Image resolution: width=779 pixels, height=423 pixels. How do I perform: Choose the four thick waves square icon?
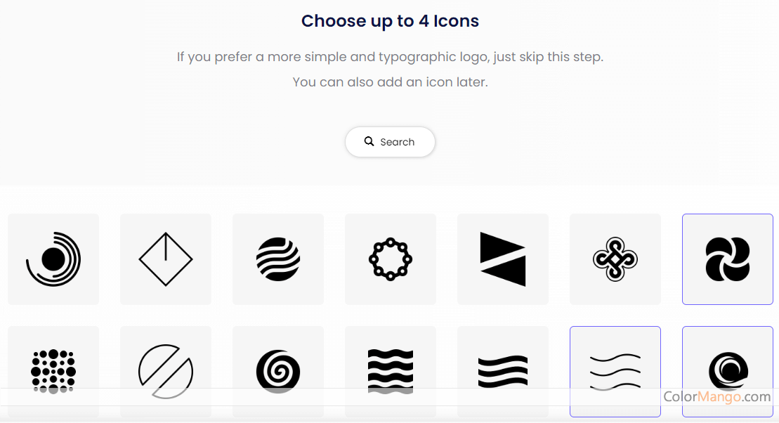pos(391,370)
